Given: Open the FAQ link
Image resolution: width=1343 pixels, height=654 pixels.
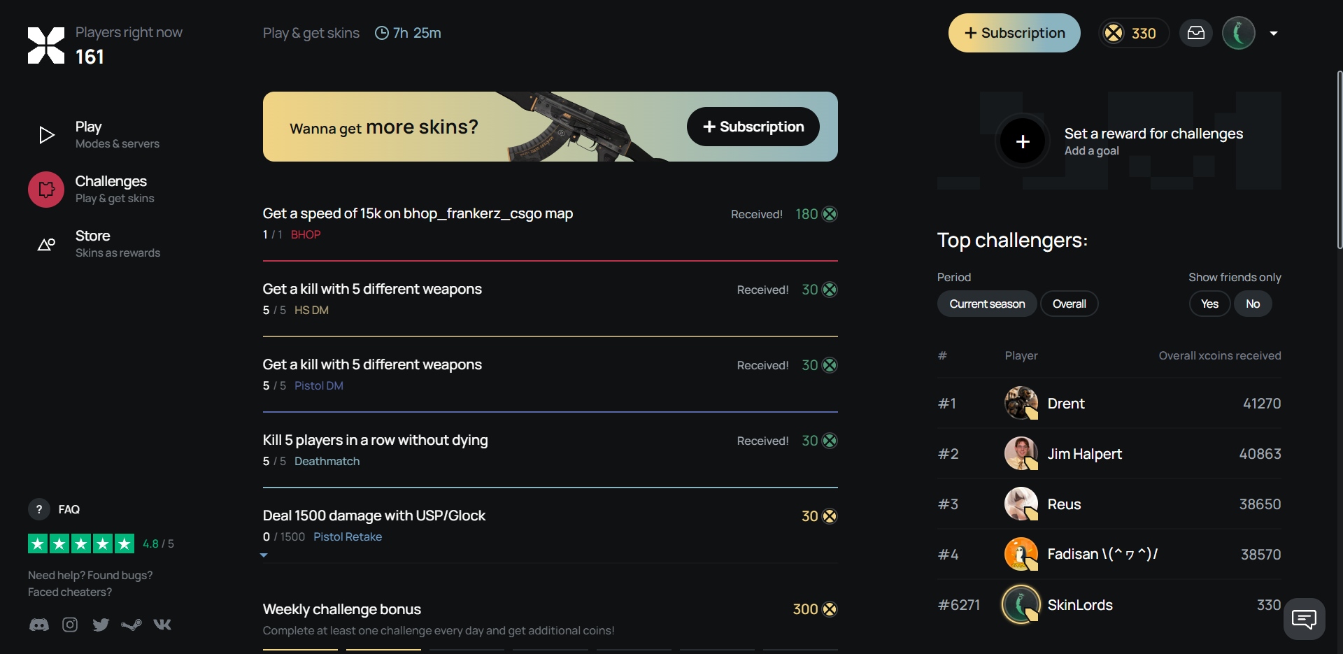Looking at the screenshot, I should pos(69,509).
